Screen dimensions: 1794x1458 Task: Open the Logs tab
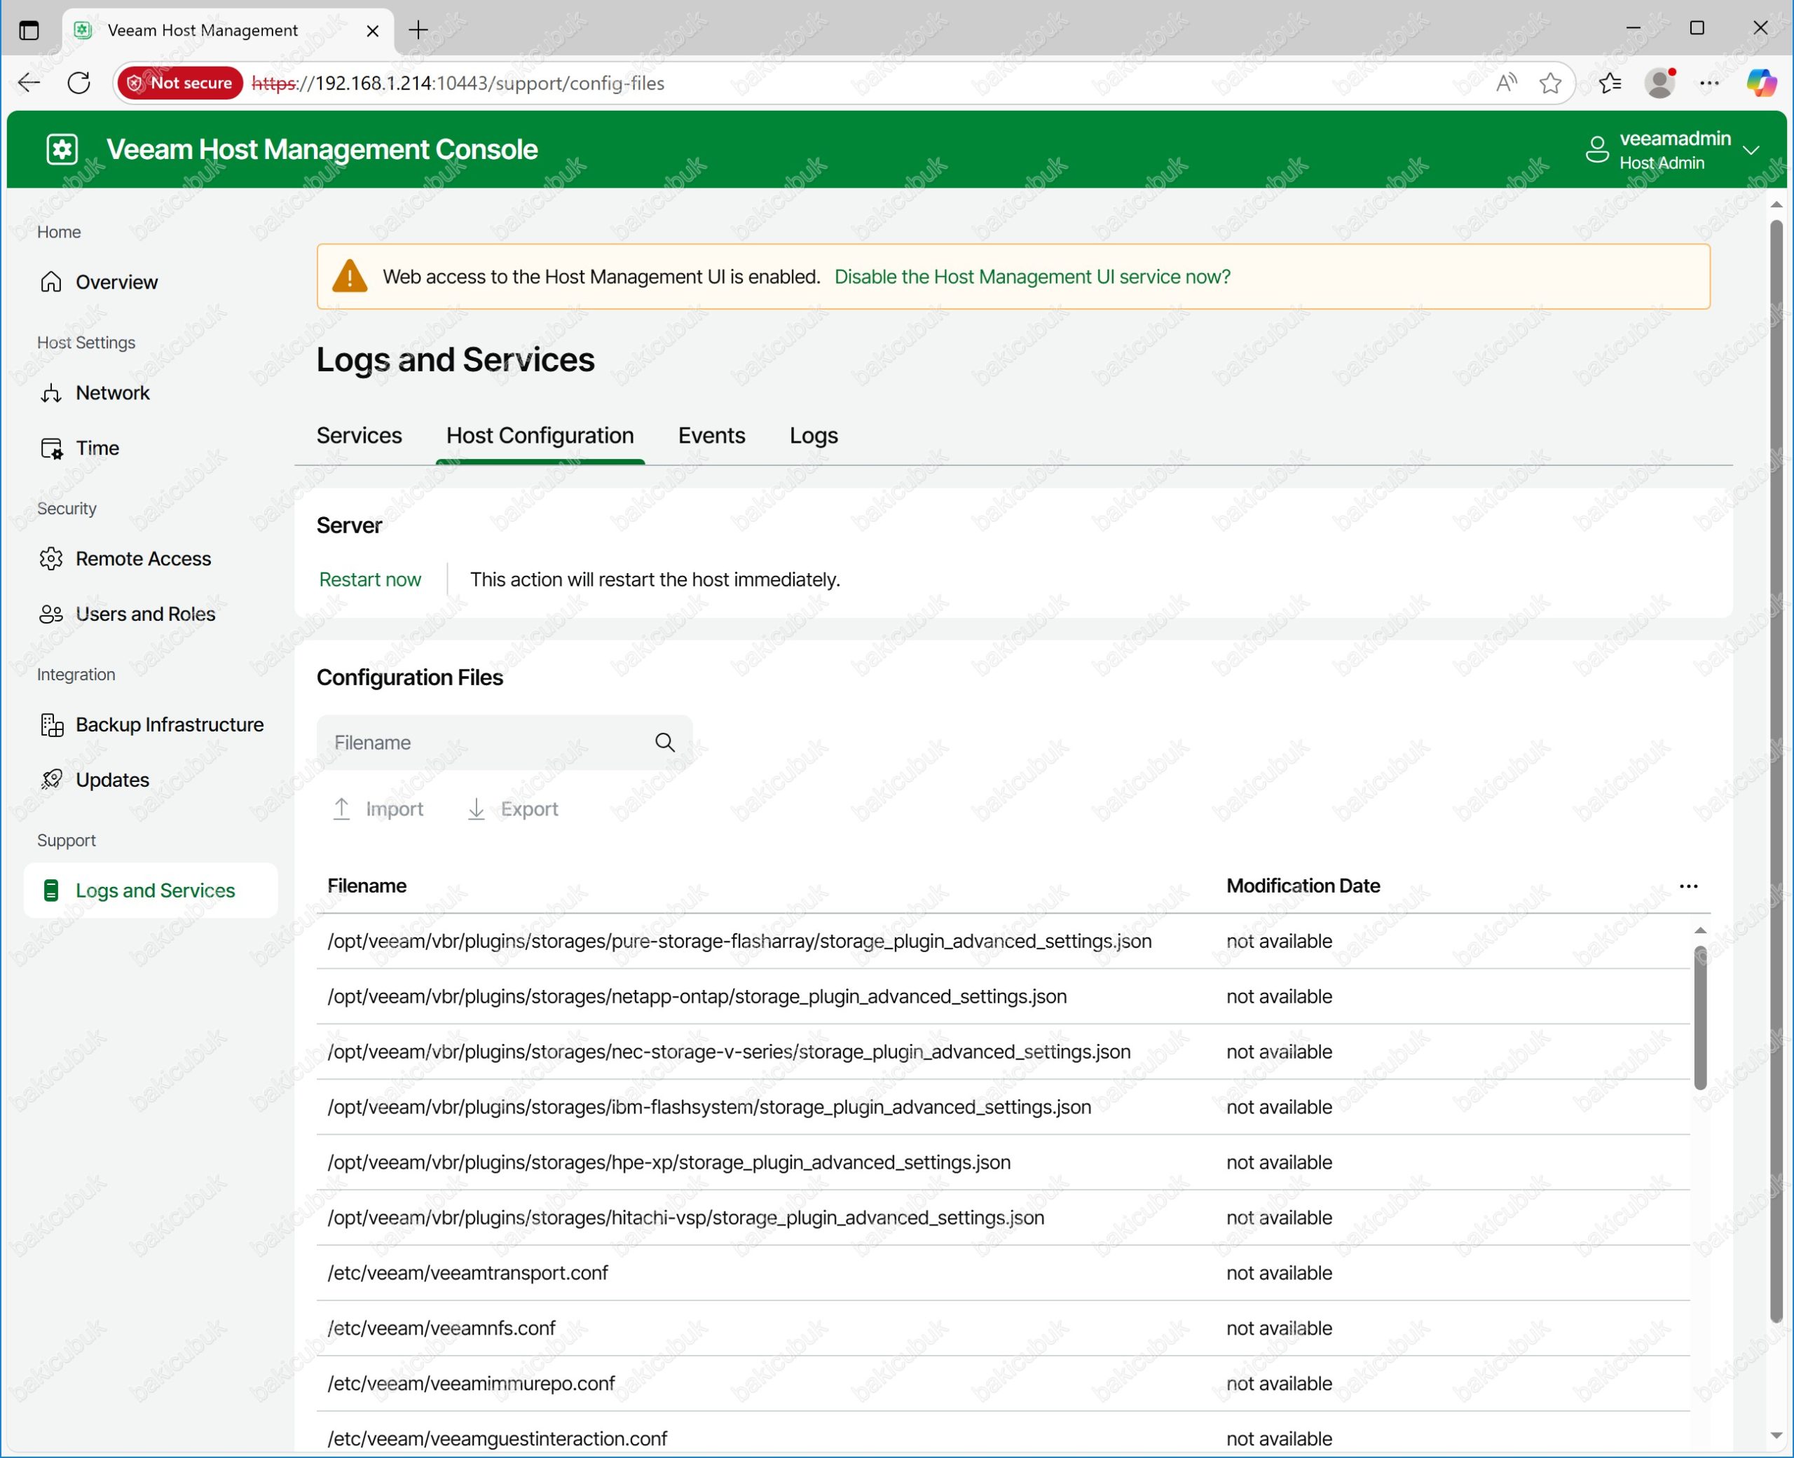pyautogui.click(x=813, y=435)
